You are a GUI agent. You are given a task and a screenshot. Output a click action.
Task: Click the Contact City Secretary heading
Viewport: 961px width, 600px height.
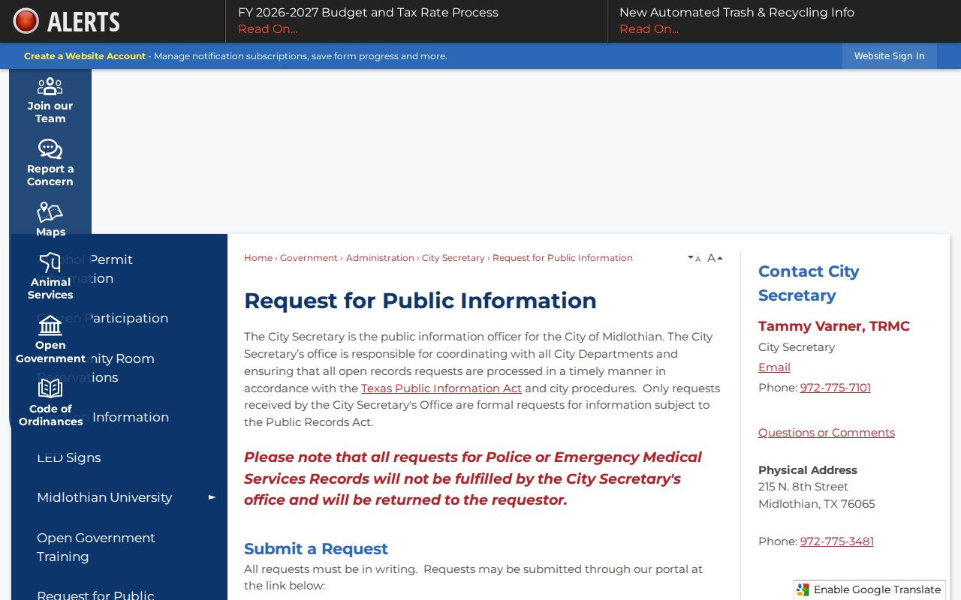point(809,283)
